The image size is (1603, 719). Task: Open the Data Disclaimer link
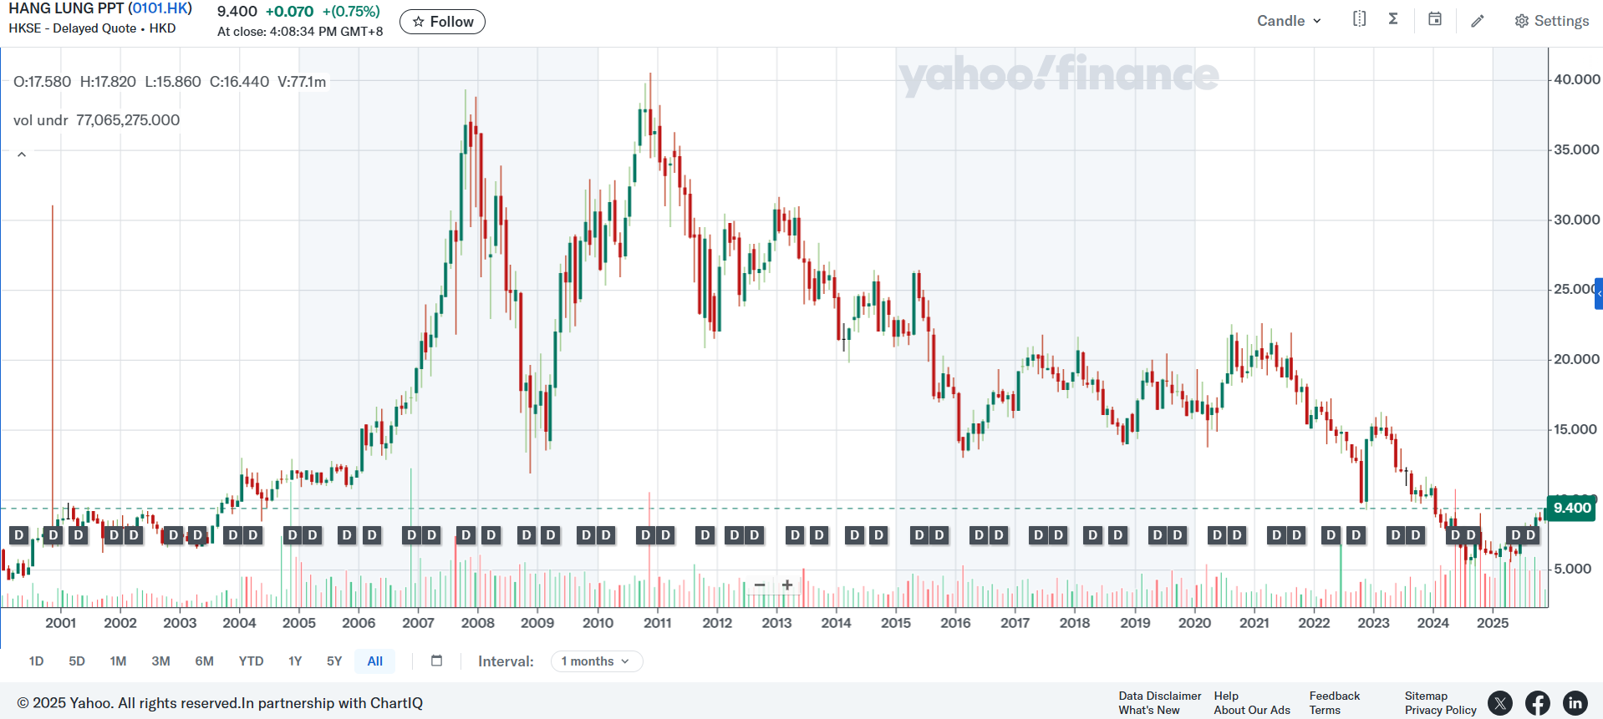[1159, 695]
